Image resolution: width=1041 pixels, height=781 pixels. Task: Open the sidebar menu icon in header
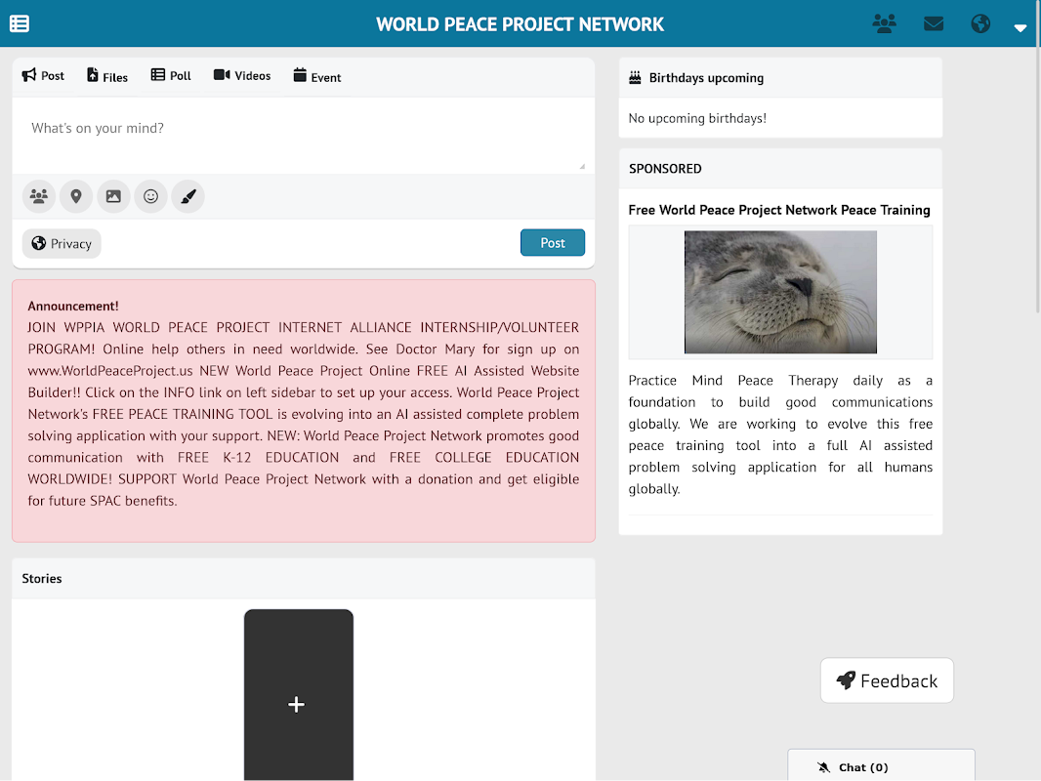[20, 23]
